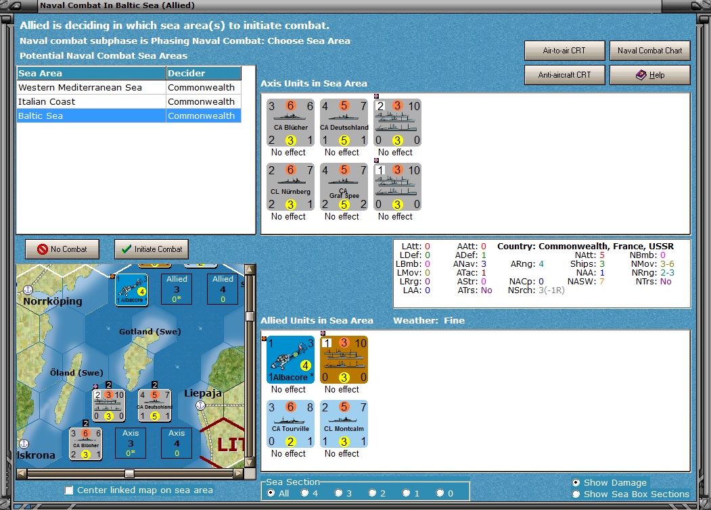Viewport: 711px width, 510px height.
Task: Enable Center linked map on sea area
Action: [69, 490]
